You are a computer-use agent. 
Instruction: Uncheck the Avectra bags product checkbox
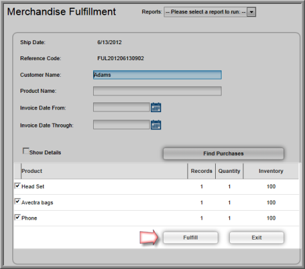(x=17, y=202)
